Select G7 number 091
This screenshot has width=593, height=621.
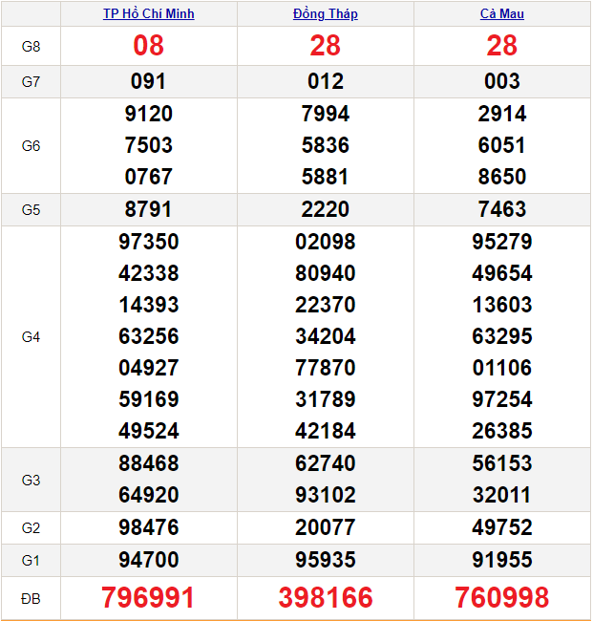pyautogui.click(x=148, y=82)
